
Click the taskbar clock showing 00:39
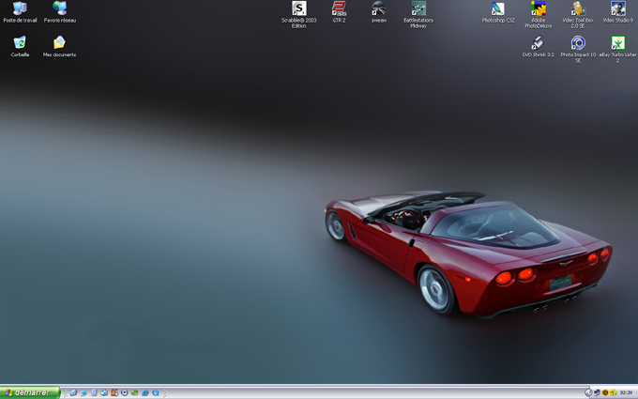pos(626,392)
